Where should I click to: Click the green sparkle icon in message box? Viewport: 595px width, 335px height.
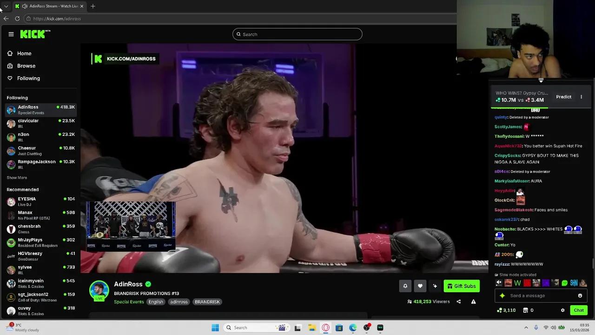[x=502, y=295]
